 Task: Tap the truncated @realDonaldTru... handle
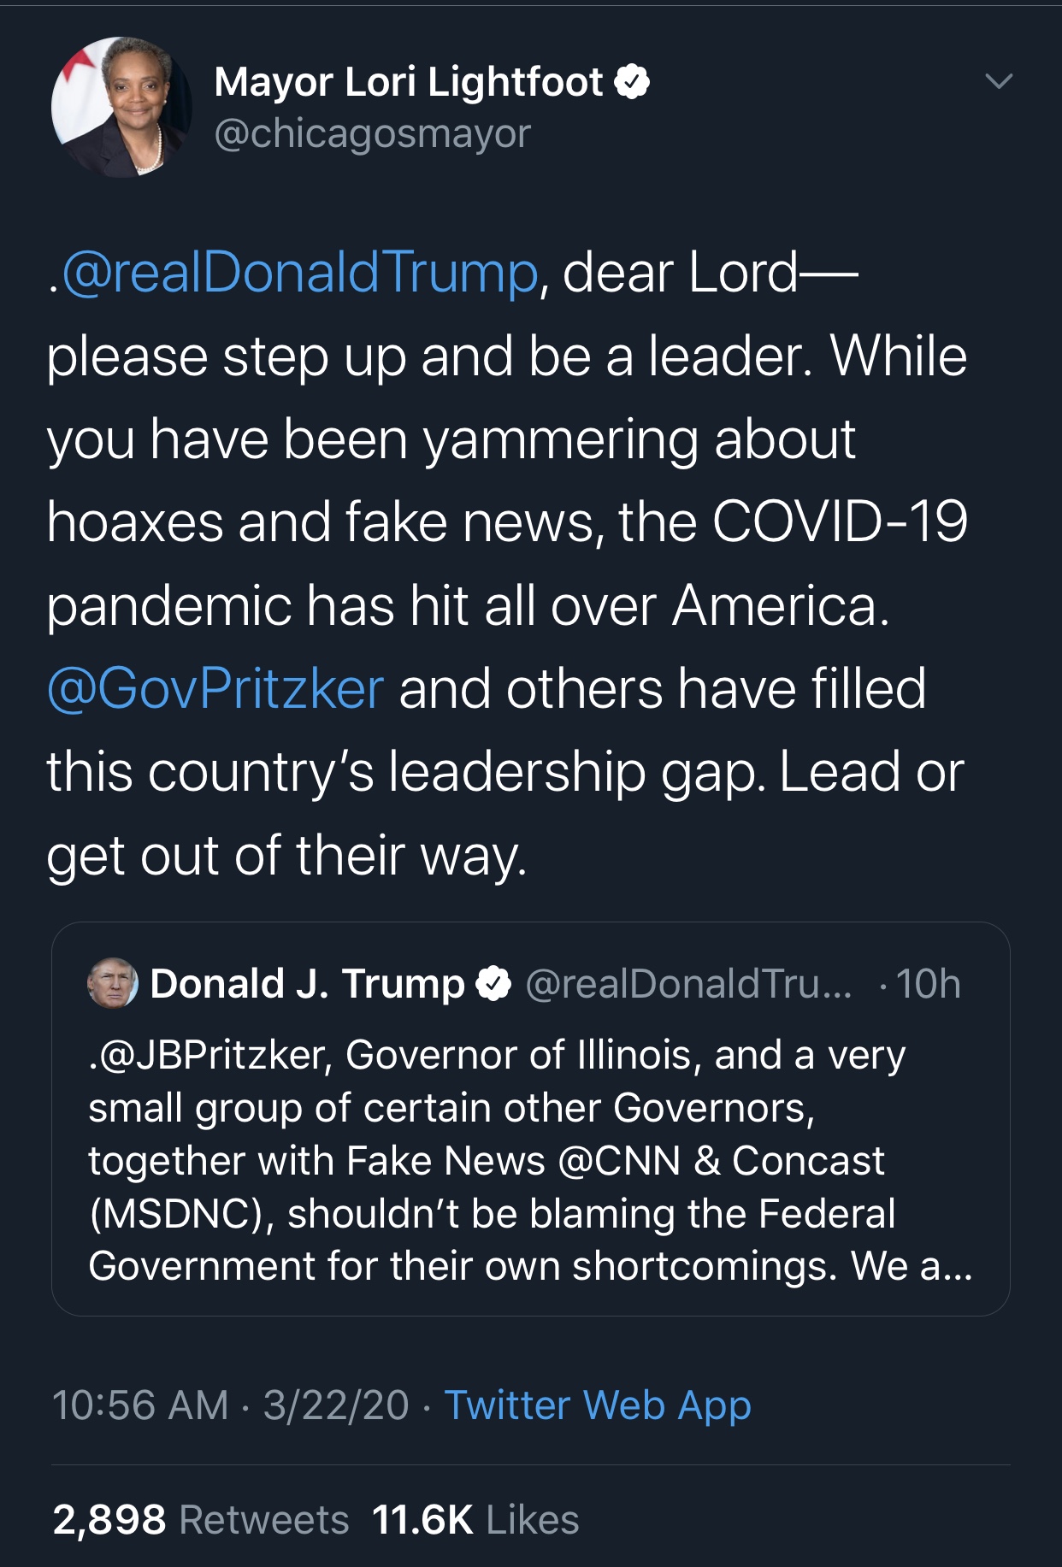click(x=688, y=984)
